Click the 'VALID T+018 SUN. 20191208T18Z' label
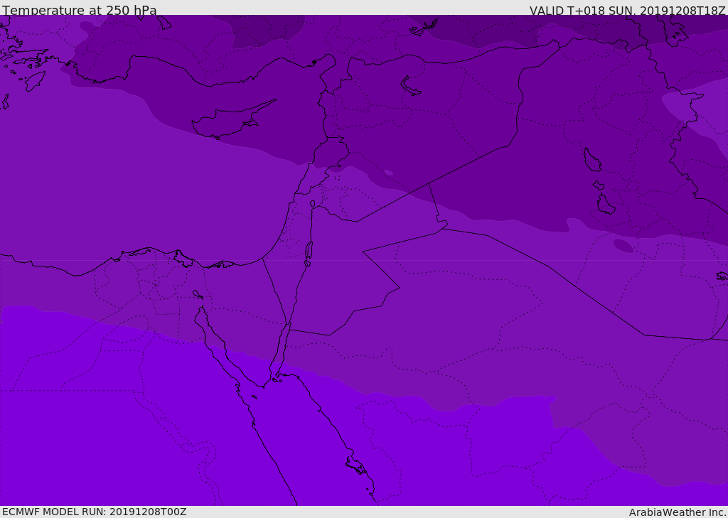The image size is (728, 518). (x=627, y=11)
